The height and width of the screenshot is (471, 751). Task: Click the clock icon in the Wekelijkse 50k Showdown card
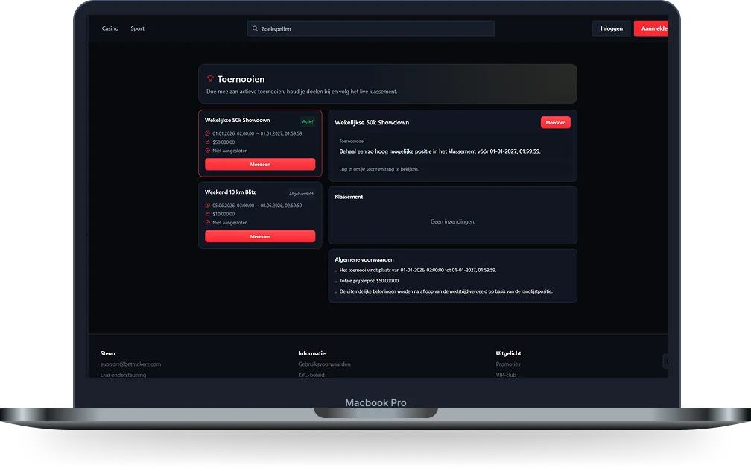[207, 133]
